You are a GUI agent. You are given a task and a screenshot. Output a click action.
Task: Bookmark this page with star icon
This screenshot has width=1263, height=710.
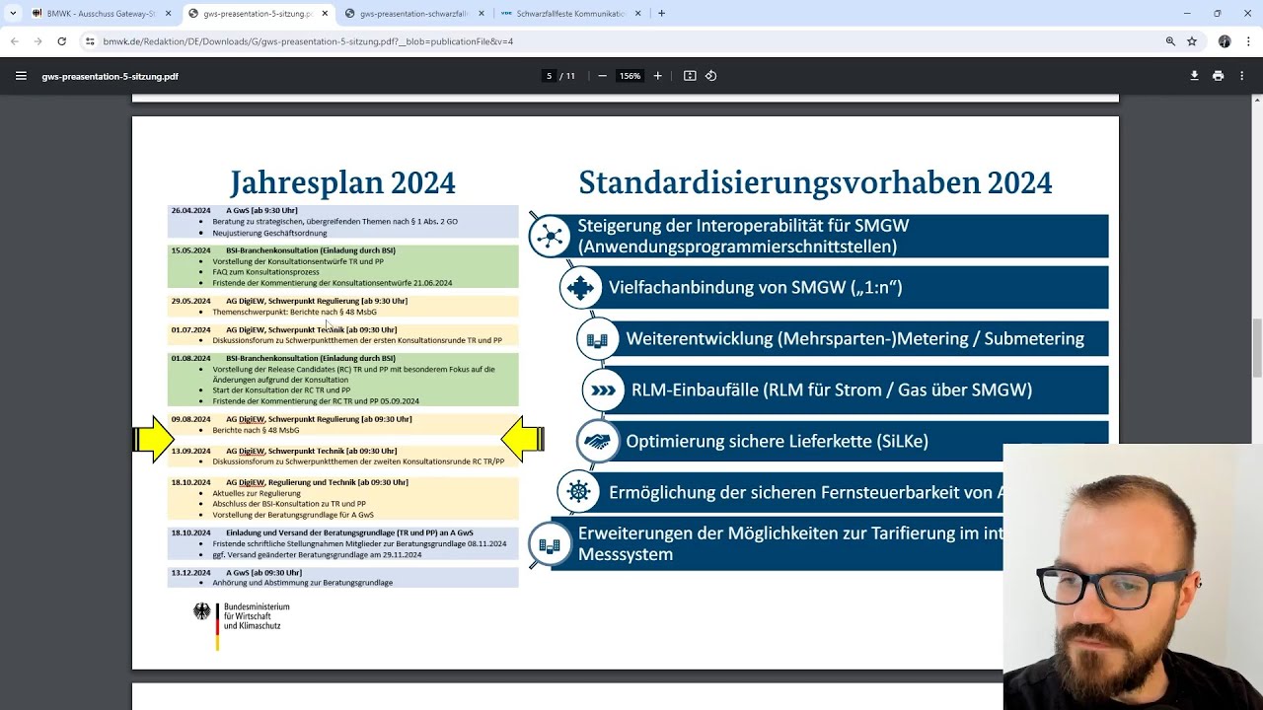point(1192,41)
